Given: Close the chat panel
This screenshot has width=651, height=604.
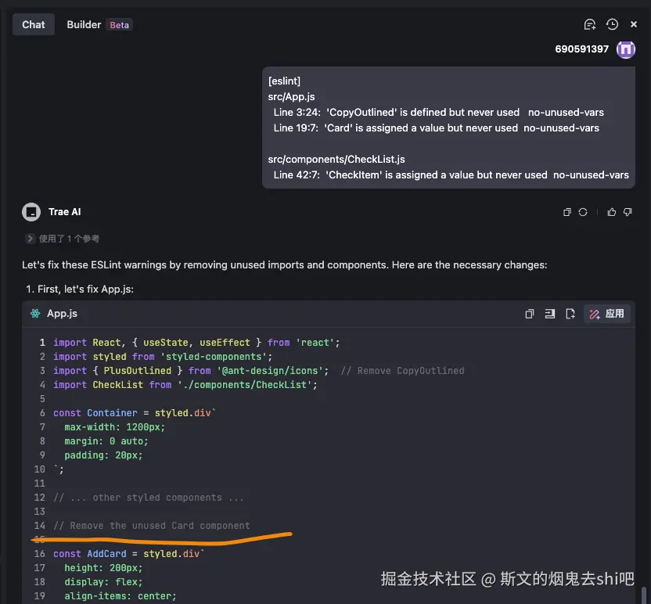Looking at the screenshot, I should click(x=634, y=24).
